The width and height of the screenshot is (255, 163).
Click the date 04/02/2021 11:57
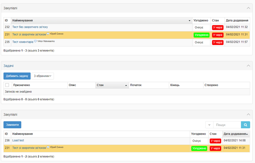click(237, 42)
